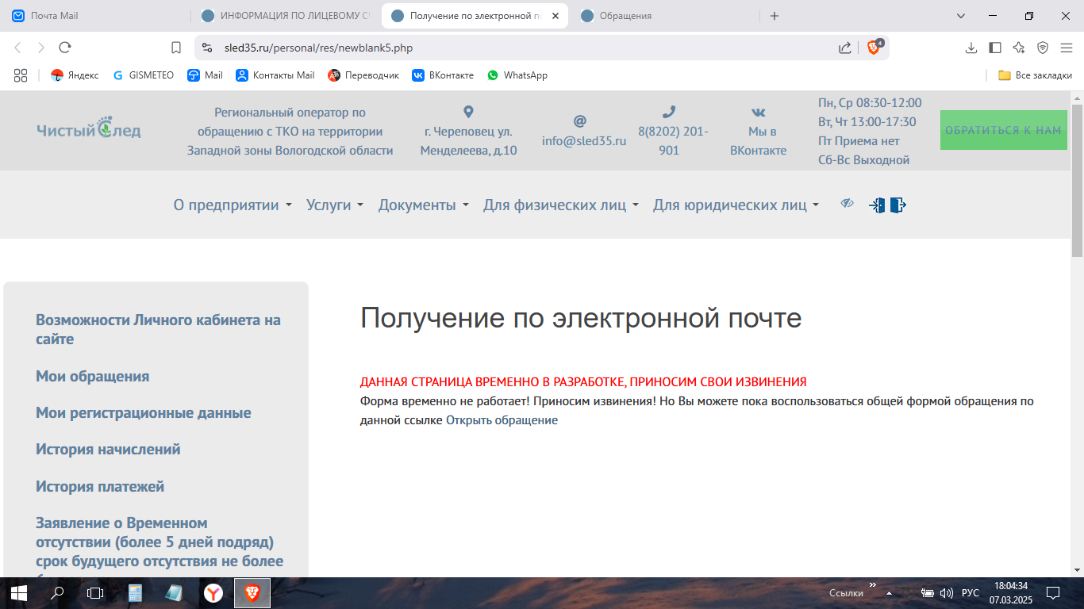Expand the "Услуги" dropdown menu
This screenshot has height=609, width=1084.
click(335, 205)
